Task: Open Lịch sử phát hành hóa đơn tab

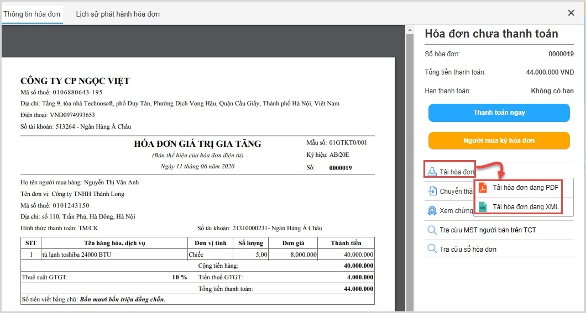Action: click(x=118, y=14)
